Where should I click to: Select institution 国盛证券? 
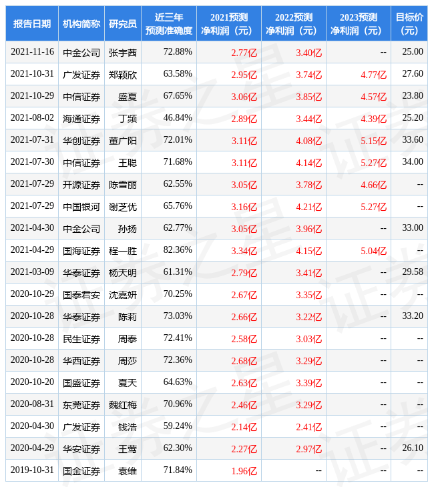point(81,384)
